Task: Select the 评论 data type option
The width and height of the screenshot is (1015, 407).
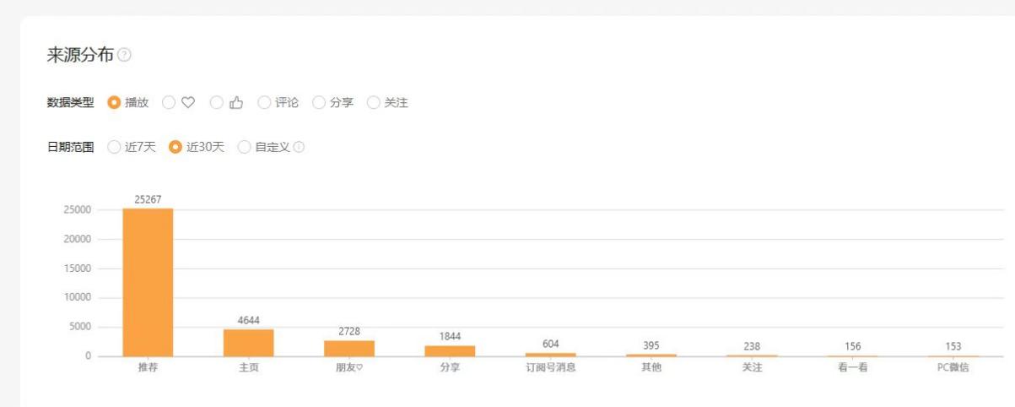Action: (264, 102)
